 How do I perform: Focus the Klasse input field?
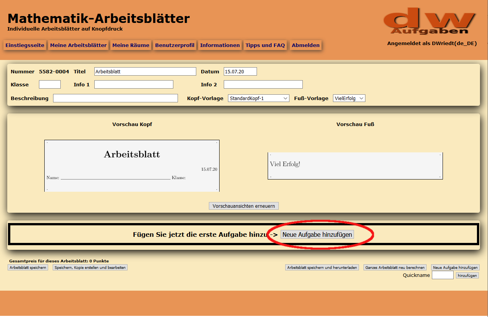(x=50, y=84)
